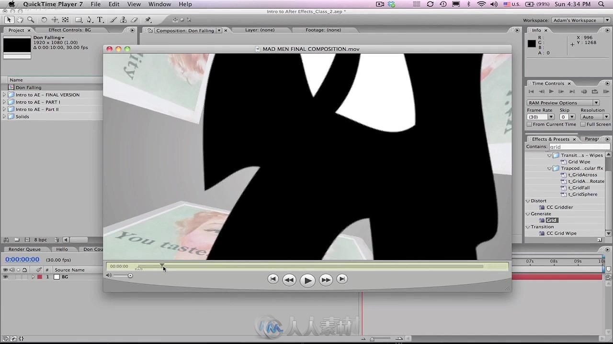Click the QuickTime playback timeline bar
The image size is (613, 344).
click(311, 267)
